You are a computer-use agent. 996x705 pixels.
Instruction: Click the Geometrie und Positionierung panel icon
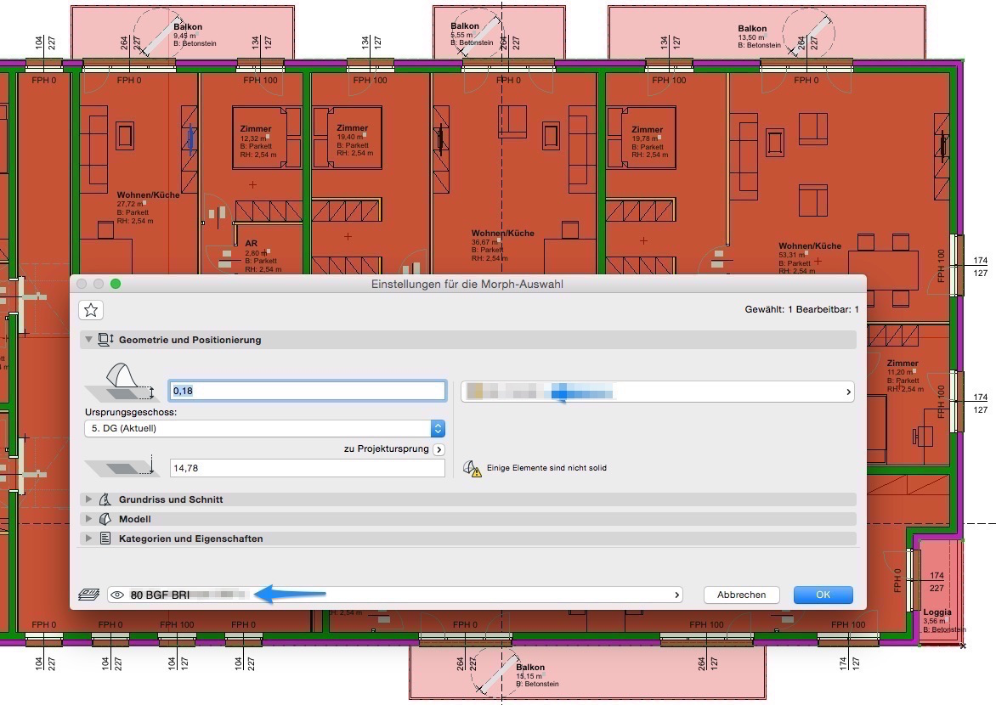[x=106, y=340]
